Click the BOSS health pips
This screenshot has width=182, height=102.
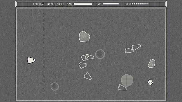[140, 4]
